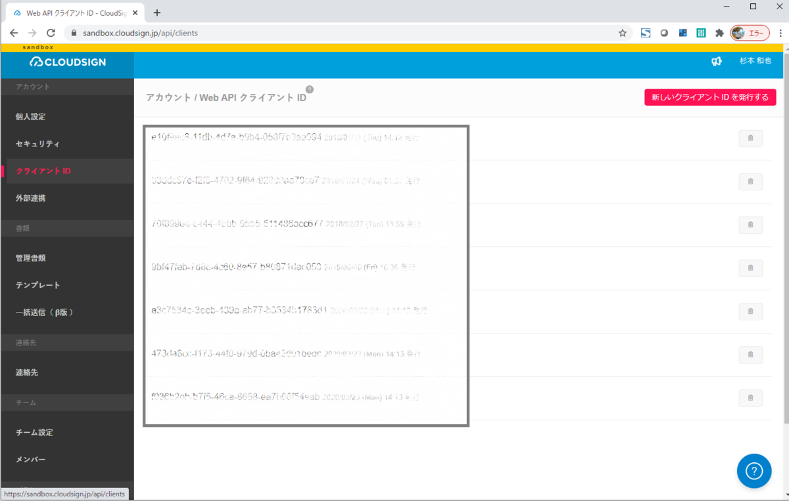
Task: Open the Extensions puzzle-piece menu
Action: [719, 33]
